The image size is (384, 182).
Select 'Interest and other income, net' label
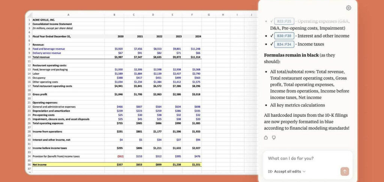(51, 140)
